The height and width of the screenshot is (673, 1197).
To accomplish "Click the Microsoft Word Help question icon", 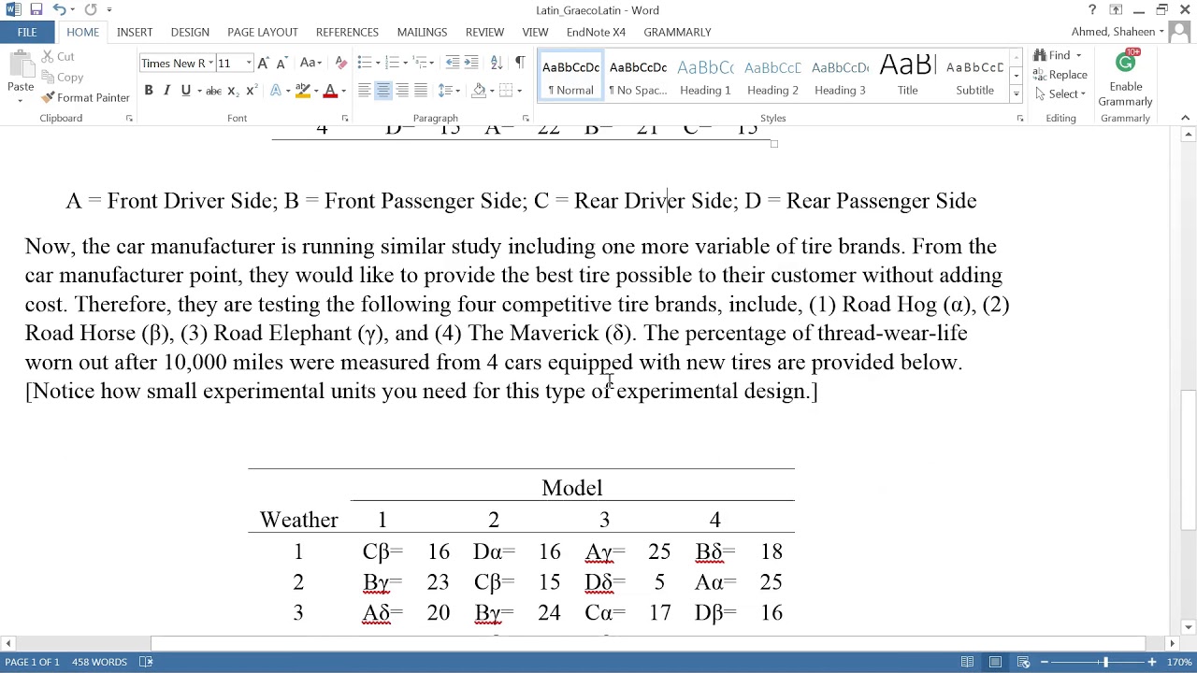I will (1091, 10).
